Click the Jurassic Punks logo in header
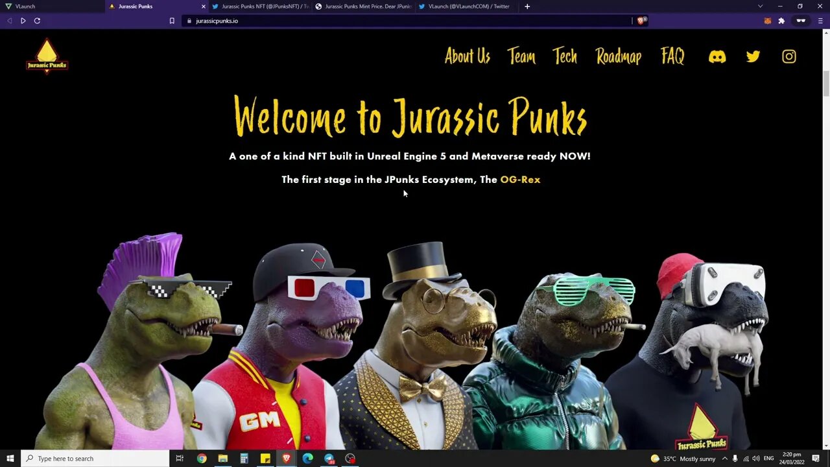The width and height of the screenshot is (830, 467). click(47, 56)
